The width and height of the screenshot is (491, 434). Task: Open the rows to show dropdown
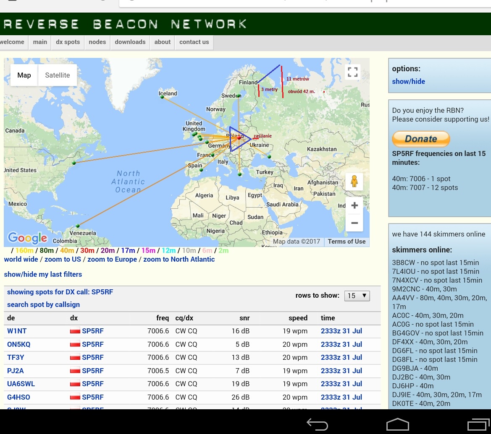[x=357, y=296]
